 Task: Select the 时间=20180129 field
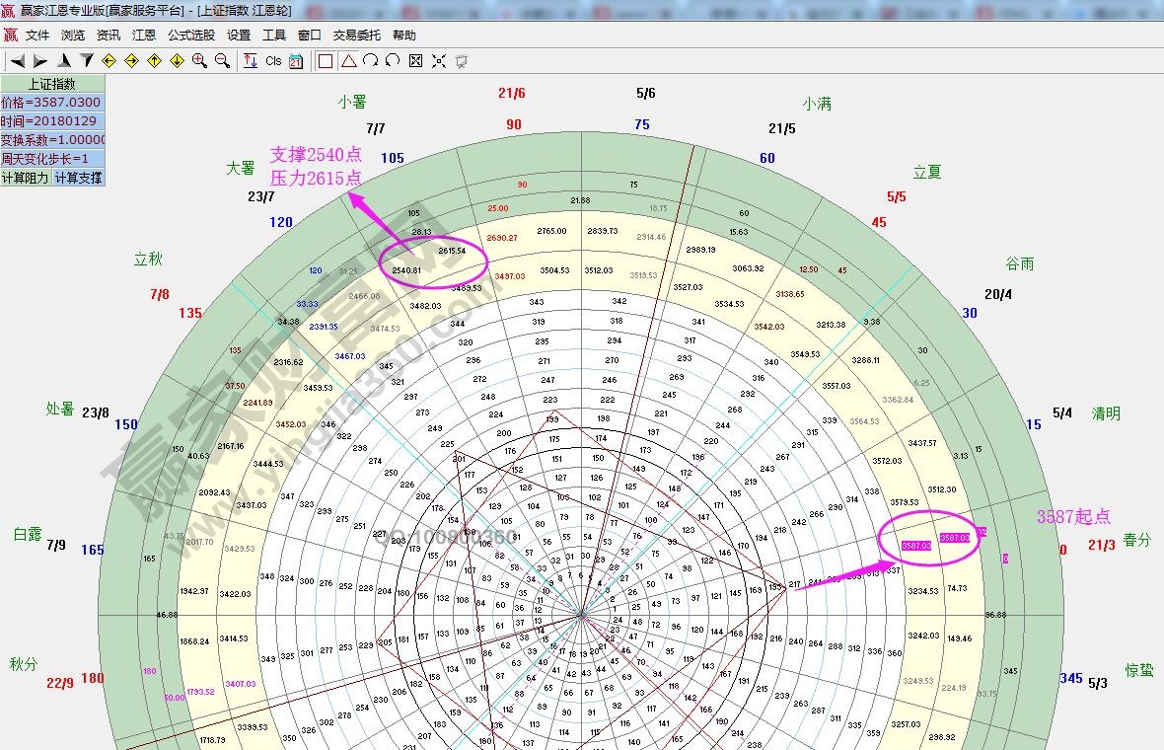pos(51,121)
